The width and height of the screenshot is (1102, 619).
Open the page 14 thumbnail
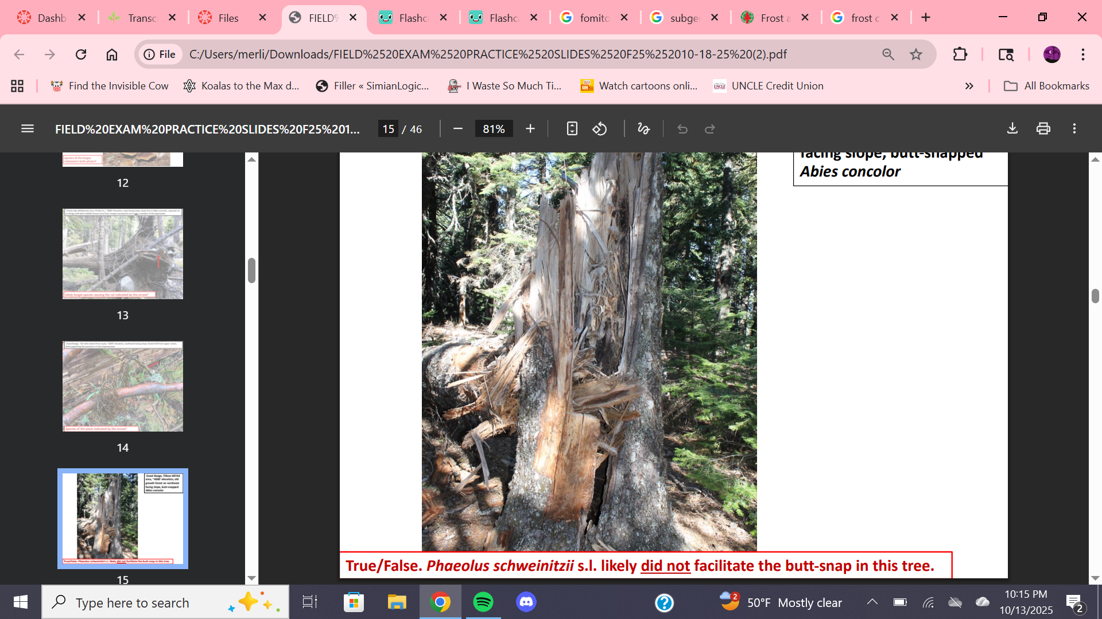coord(122,386)
